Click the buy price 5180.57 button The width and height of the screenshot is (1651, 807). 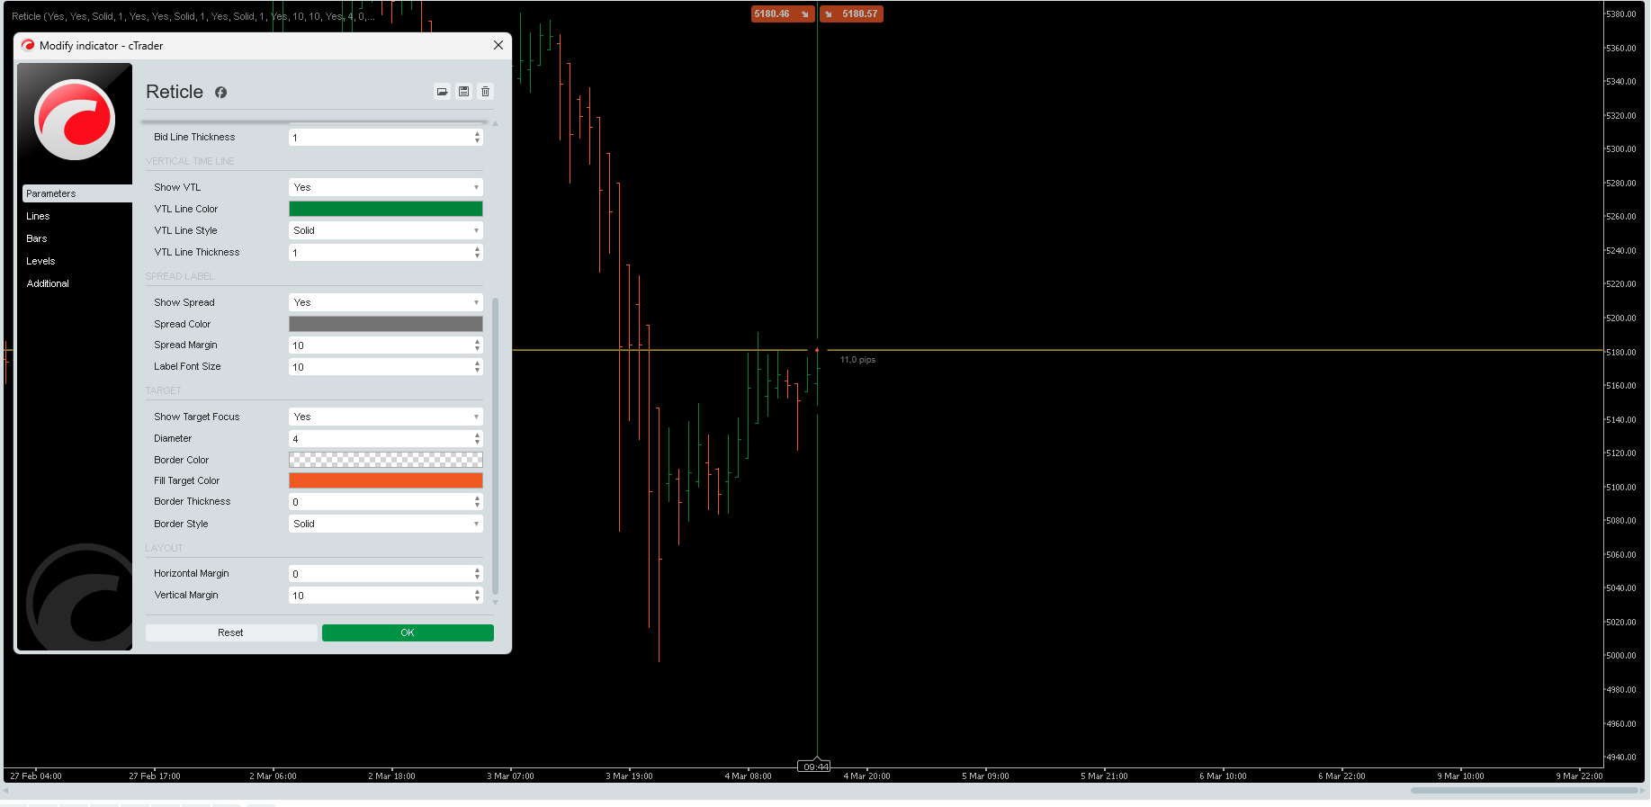pos(851,14)
